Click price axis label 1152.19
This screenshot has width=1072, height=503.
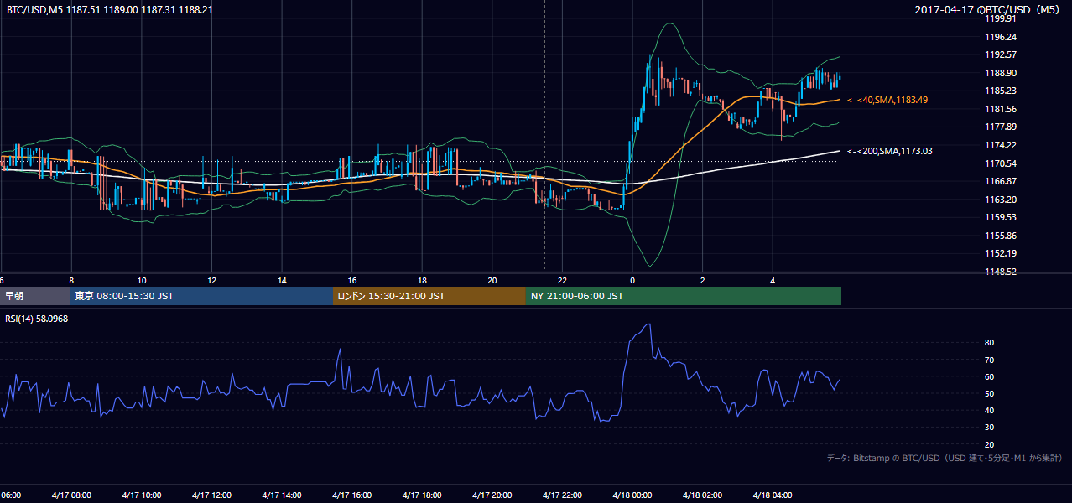tap(1001, 253)
